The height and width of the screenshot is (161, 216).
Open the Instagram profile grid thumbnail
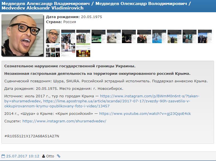click(x=53, y=50)
